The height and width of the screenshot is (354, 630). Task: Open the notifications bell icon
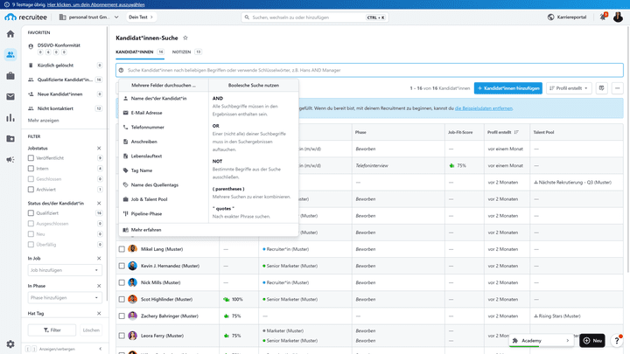(603, 17)
